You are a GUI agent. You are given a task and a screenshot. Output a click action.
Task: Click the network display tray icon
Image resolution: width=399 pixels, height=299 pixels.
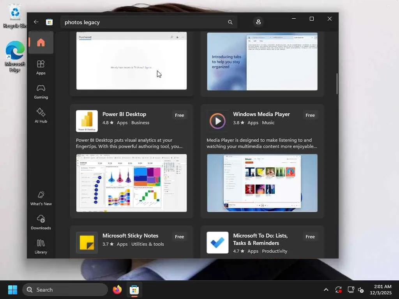click(351, 290)
